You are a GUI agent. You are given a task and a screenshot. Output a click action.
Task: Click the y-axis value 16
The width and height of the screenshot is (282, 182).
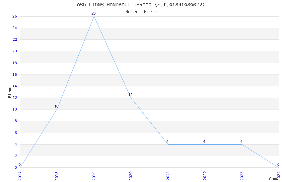pos(15,74)
